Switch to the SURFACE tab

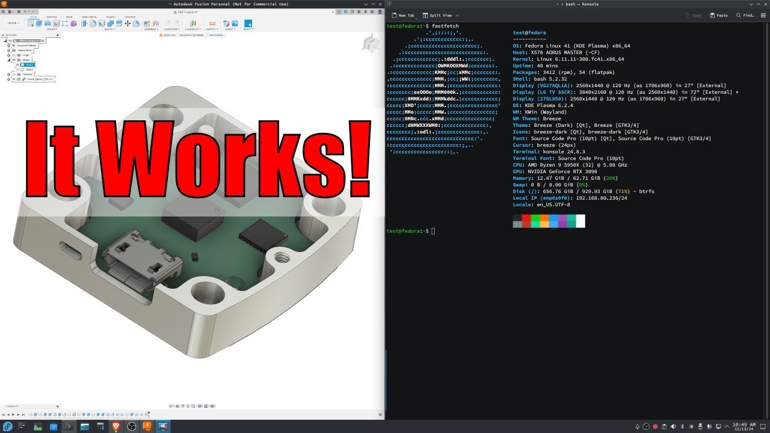click(52, 17)
